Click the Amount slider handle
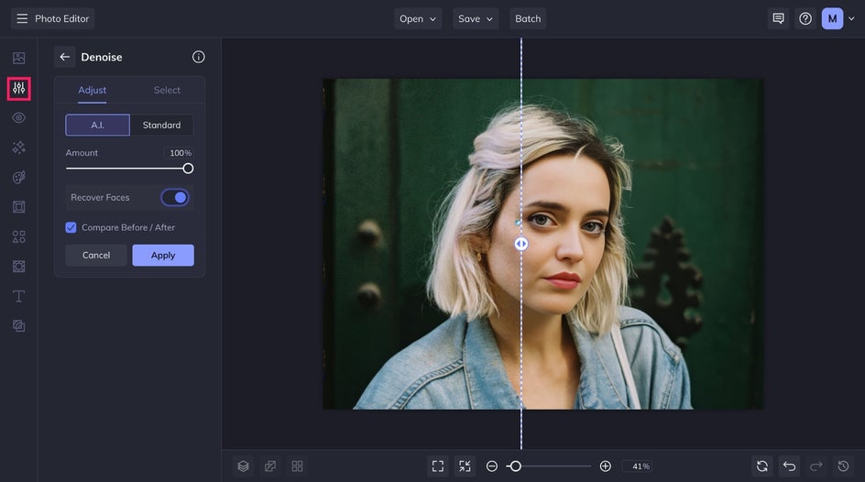This screenshot has width=865, height=482. pos(188,169)
